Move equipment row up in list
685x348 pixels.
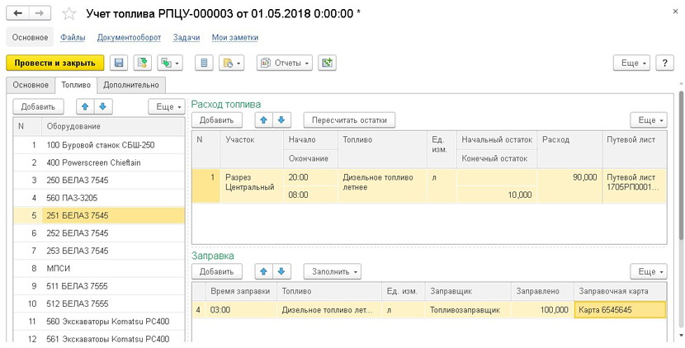84,106
